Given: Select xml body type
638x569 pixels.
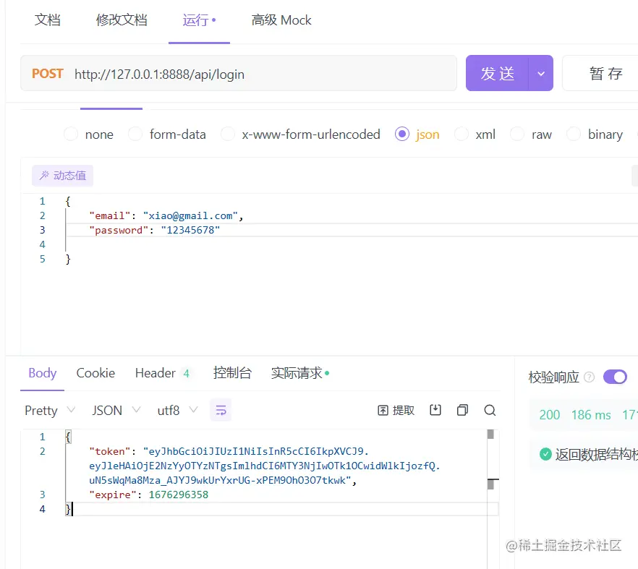Looking at the screenshot, I should click(475, 134).
